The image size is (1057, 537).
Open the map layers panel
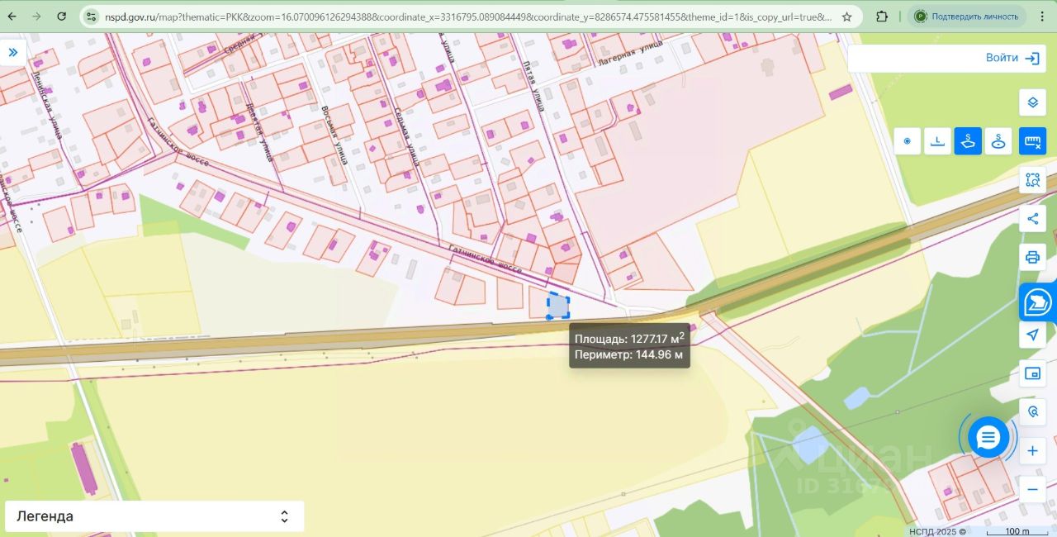click(x=1032, y=103)
